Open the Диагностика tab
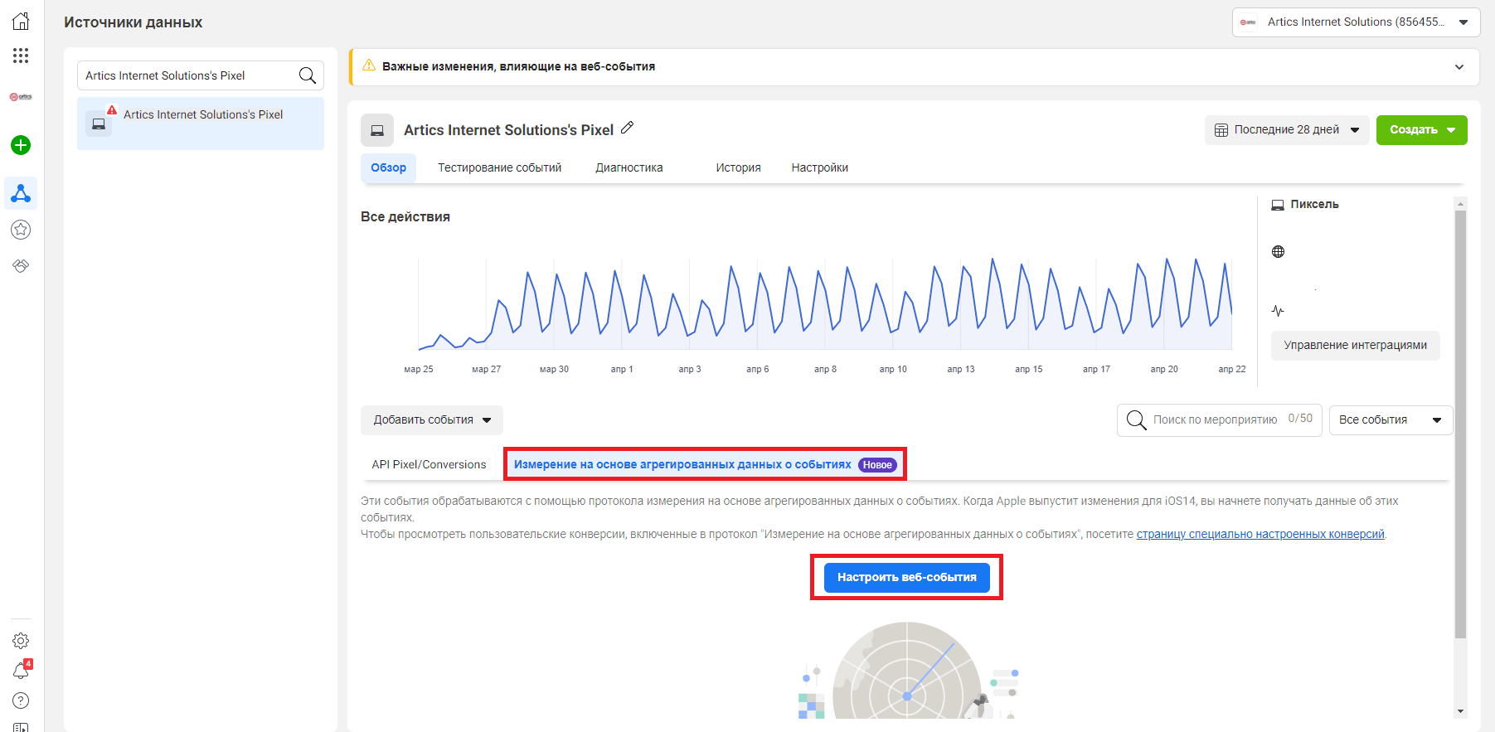The width and height of the screenshot is (1495, 732). 629,167
